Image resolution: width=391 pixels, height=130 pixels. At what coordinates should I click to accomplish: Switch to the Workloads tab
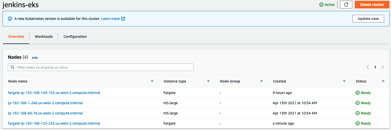tap(44, 37)
